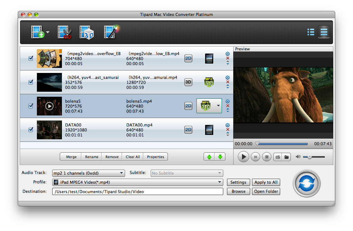
Task: Uncheck the DATA00 file checkbox
Action: pos(31,130)
